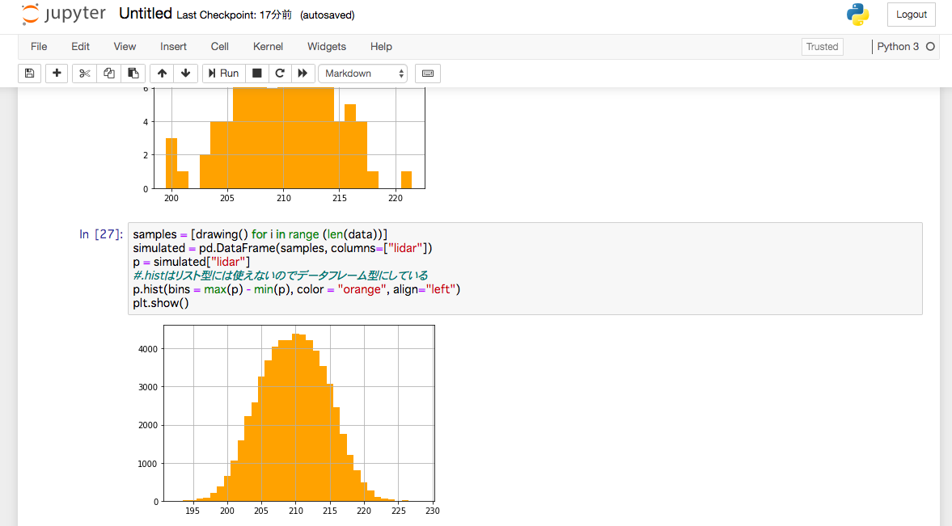Click the Logout button

912,15
